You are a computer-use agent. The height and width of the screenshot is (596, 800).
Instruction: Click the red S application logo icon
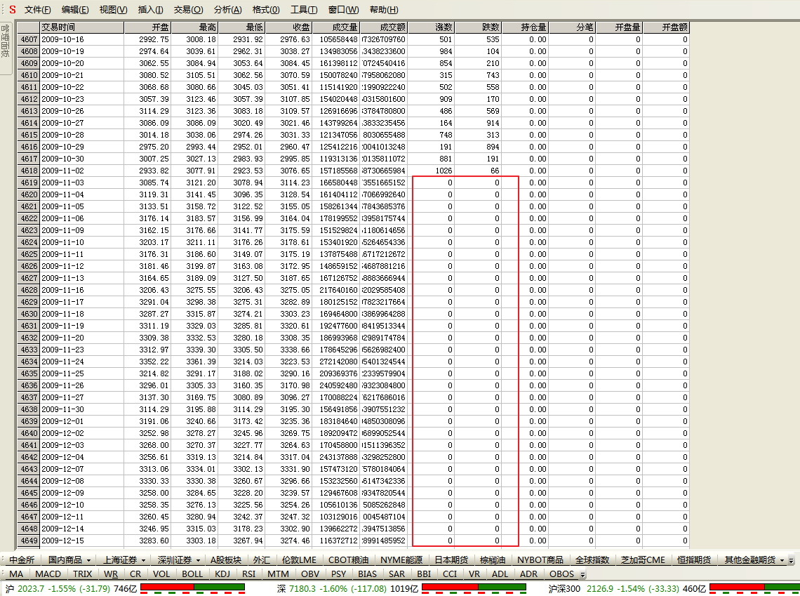[12, 10]
